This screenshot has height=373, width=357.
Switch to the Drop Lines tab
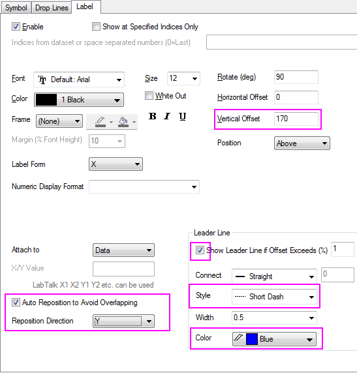coord(52,8)
